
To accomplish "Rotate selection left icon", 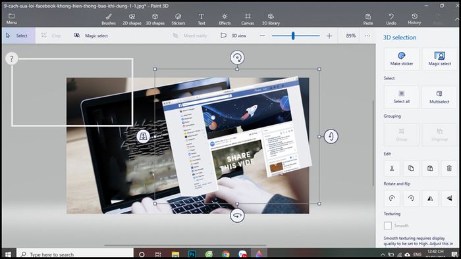I will coord(392,199).
